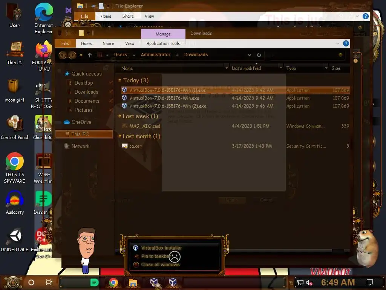Open Chrome from the taskbar
The height and width of the screenshot is (290, 386).
pyautogui.click(x=113, y=282)
